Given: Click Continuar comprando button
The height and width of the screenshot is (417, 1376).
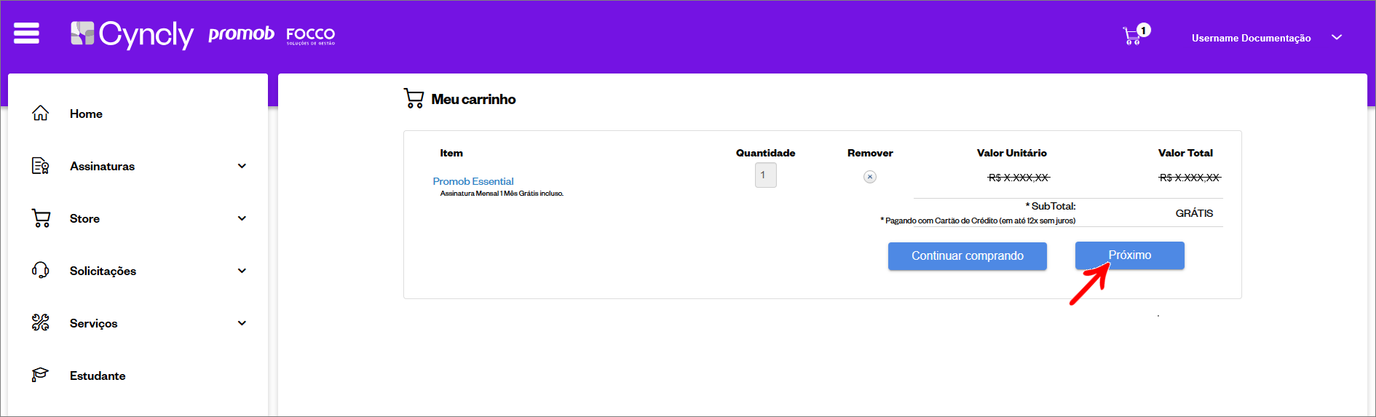Looking at the screenshot, I should [968, 256].
